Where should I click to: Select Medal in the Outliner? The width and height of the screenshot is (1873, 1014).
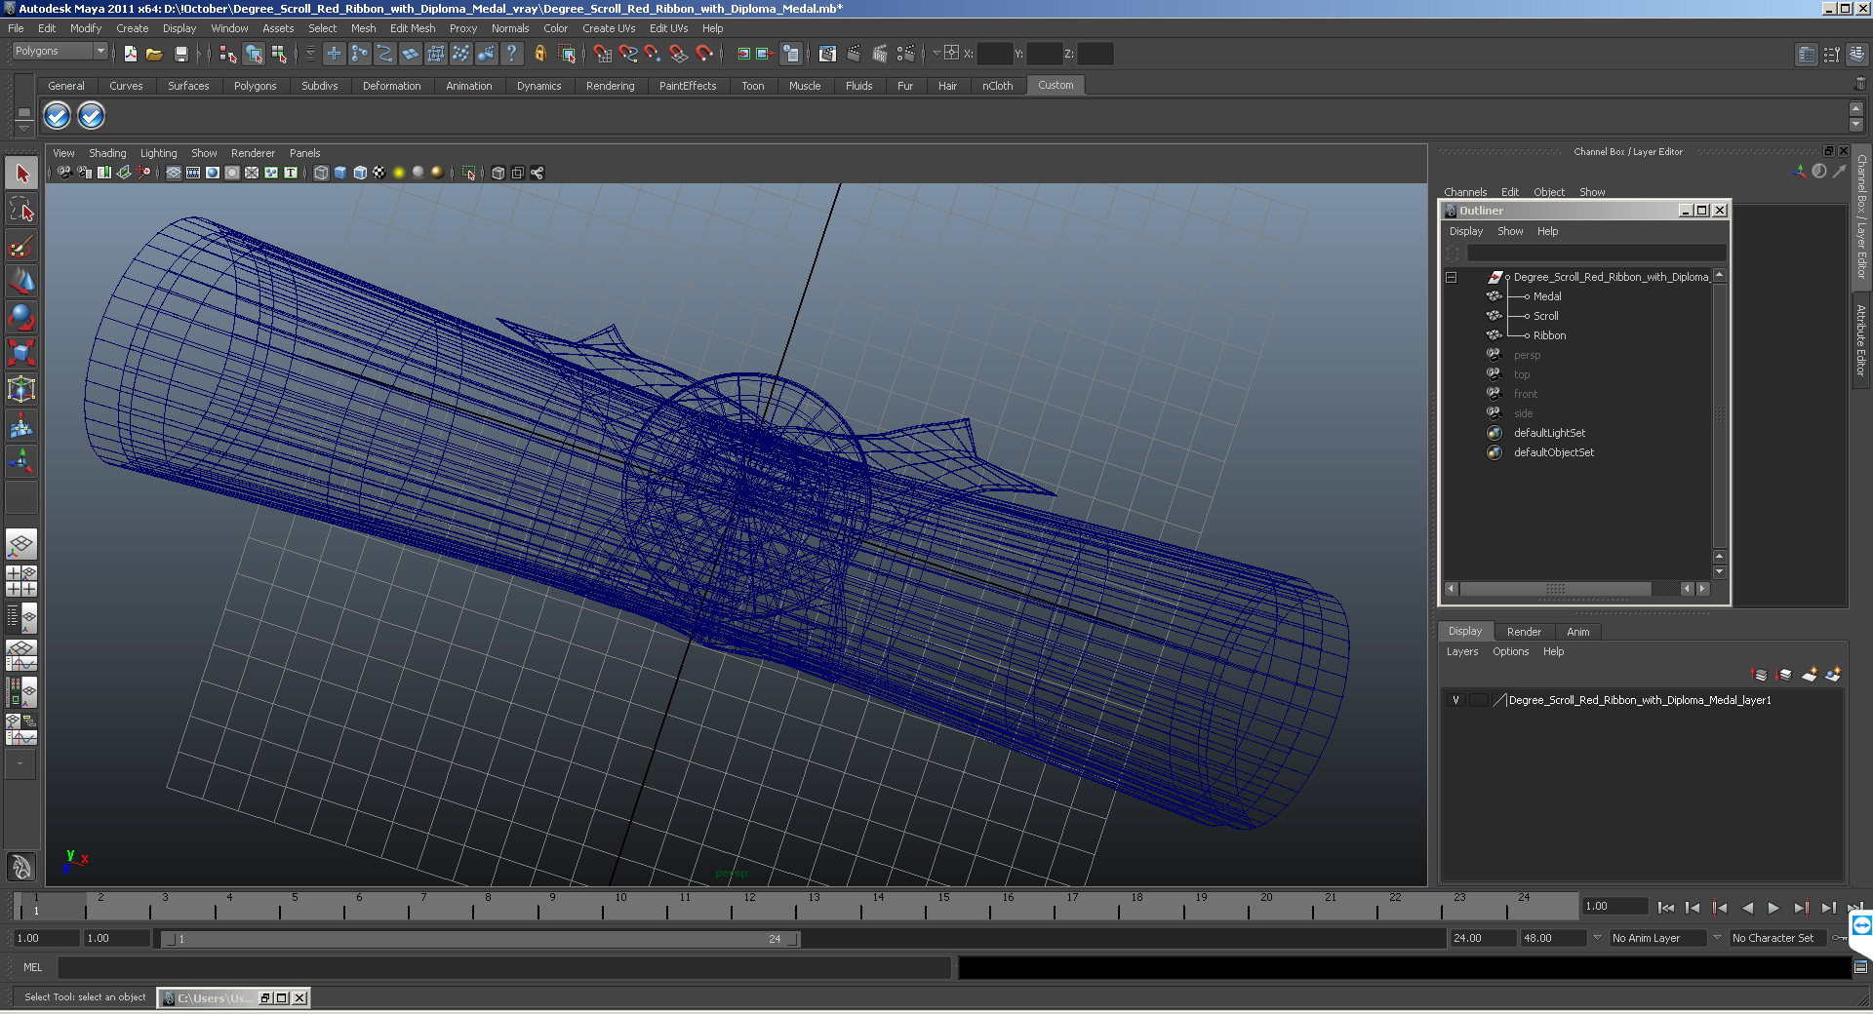pos(1547,296)
